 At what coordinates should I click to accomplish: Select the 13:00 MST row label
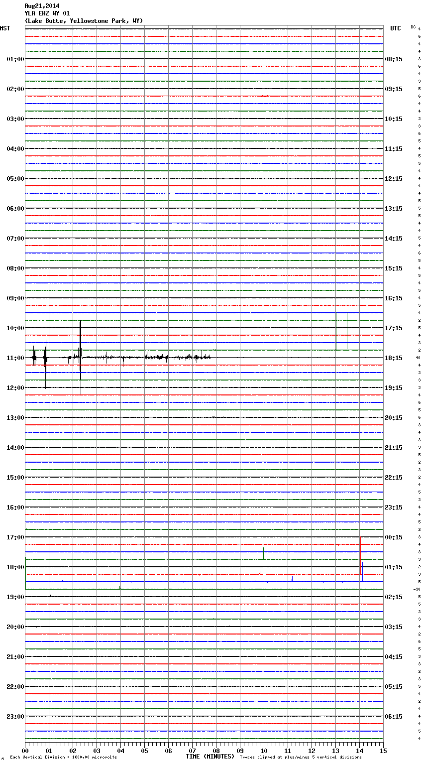(x=15, y=418)
